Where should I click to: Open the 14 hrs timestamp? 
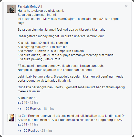click(x=34, y=124)
